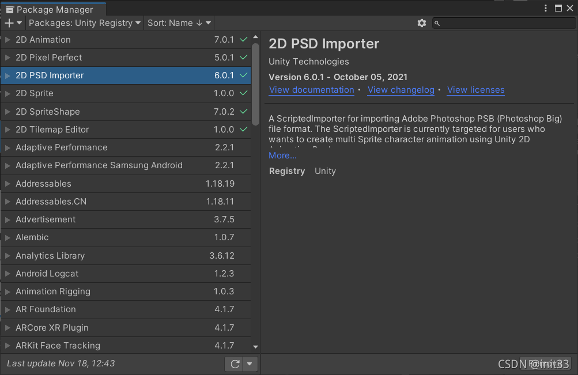Click the 1.0.7 version of Alembic
Screen dimensions: 578x375
(x=224, y=237)
